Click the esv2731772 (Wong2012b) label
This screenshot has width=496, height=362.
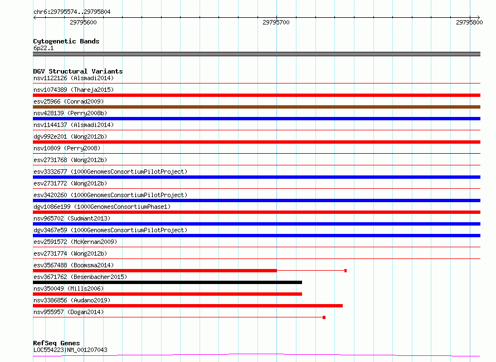tap(70, 183)
